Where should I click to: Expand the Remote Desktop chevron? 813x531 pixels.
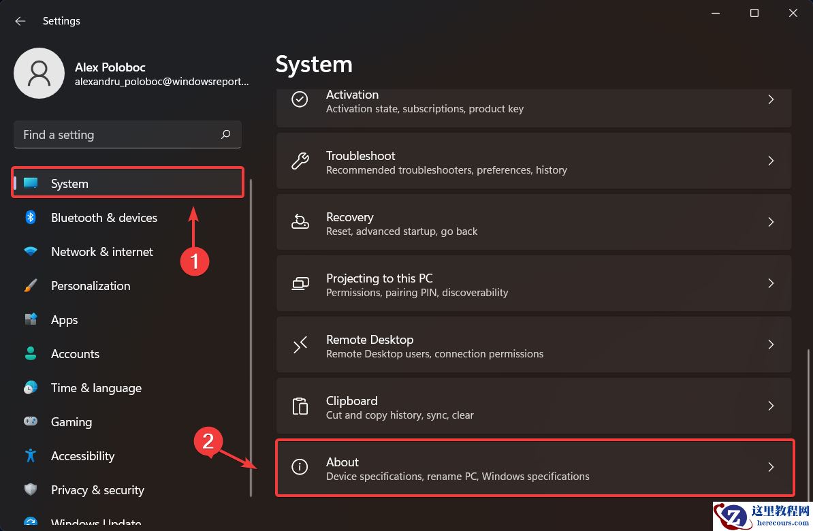point(771,344)
